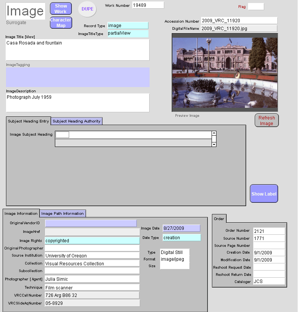The height and width of the screenshot is (312, 298).
Task: Click the Flag field box
Action: pyautogui.click(x=256, y=7)
